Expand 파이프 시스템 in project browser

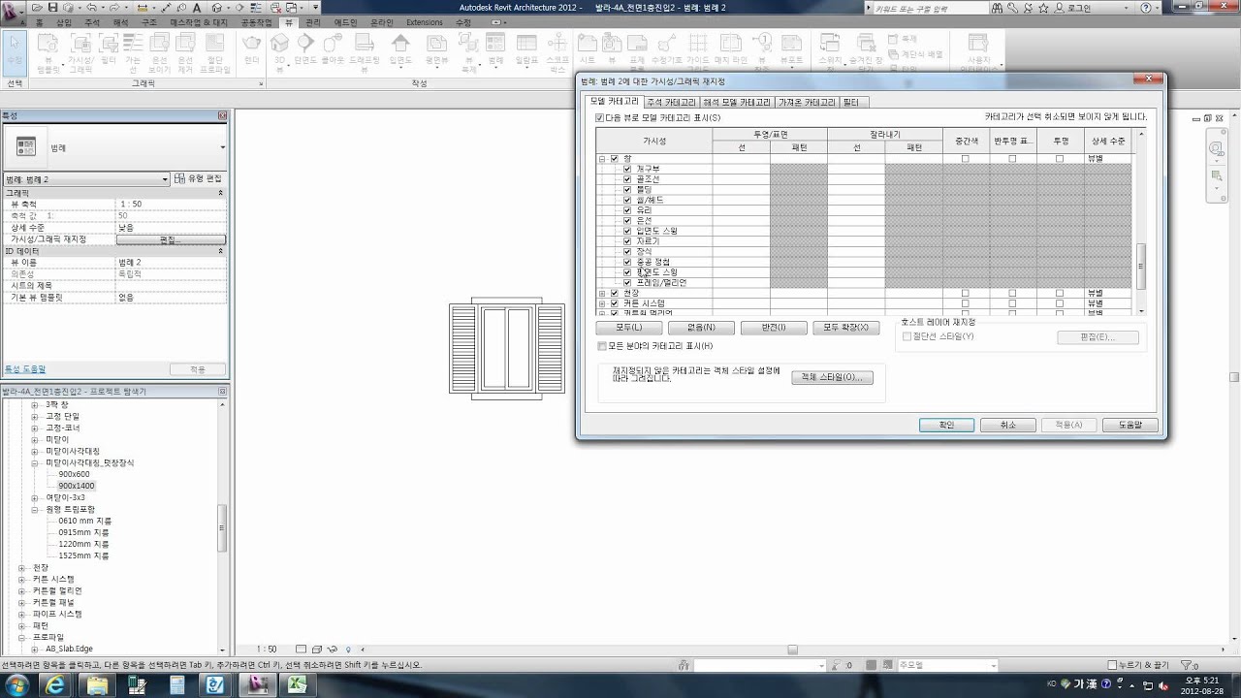[21, 614]
